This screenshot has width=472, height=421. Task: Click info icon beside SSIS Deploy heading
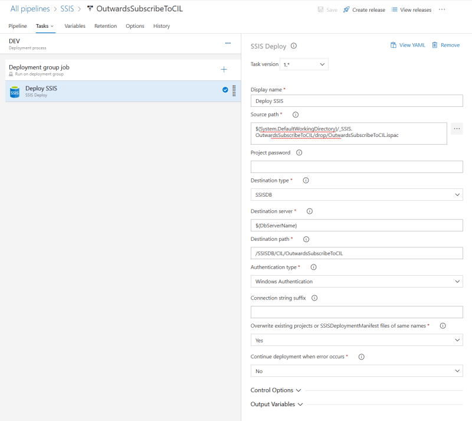[x=294, y=46]
